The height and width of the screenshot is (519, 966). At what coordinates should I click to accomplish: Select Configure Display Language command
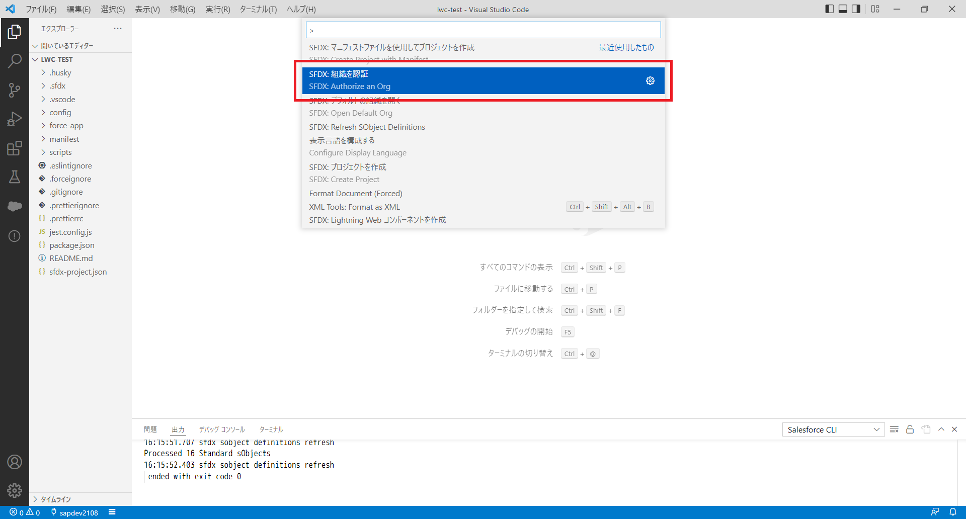coord(483,147)
